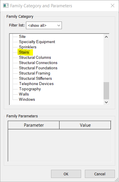Open the Filter list dropdown
Image resolution: width=119 pixels, height=182 pixels.
click(x=44, y=25)
